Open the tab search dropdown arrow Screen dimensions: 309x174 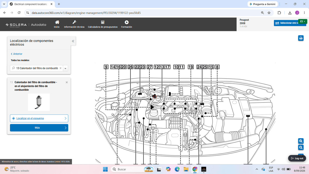click(x=4, y=4)
